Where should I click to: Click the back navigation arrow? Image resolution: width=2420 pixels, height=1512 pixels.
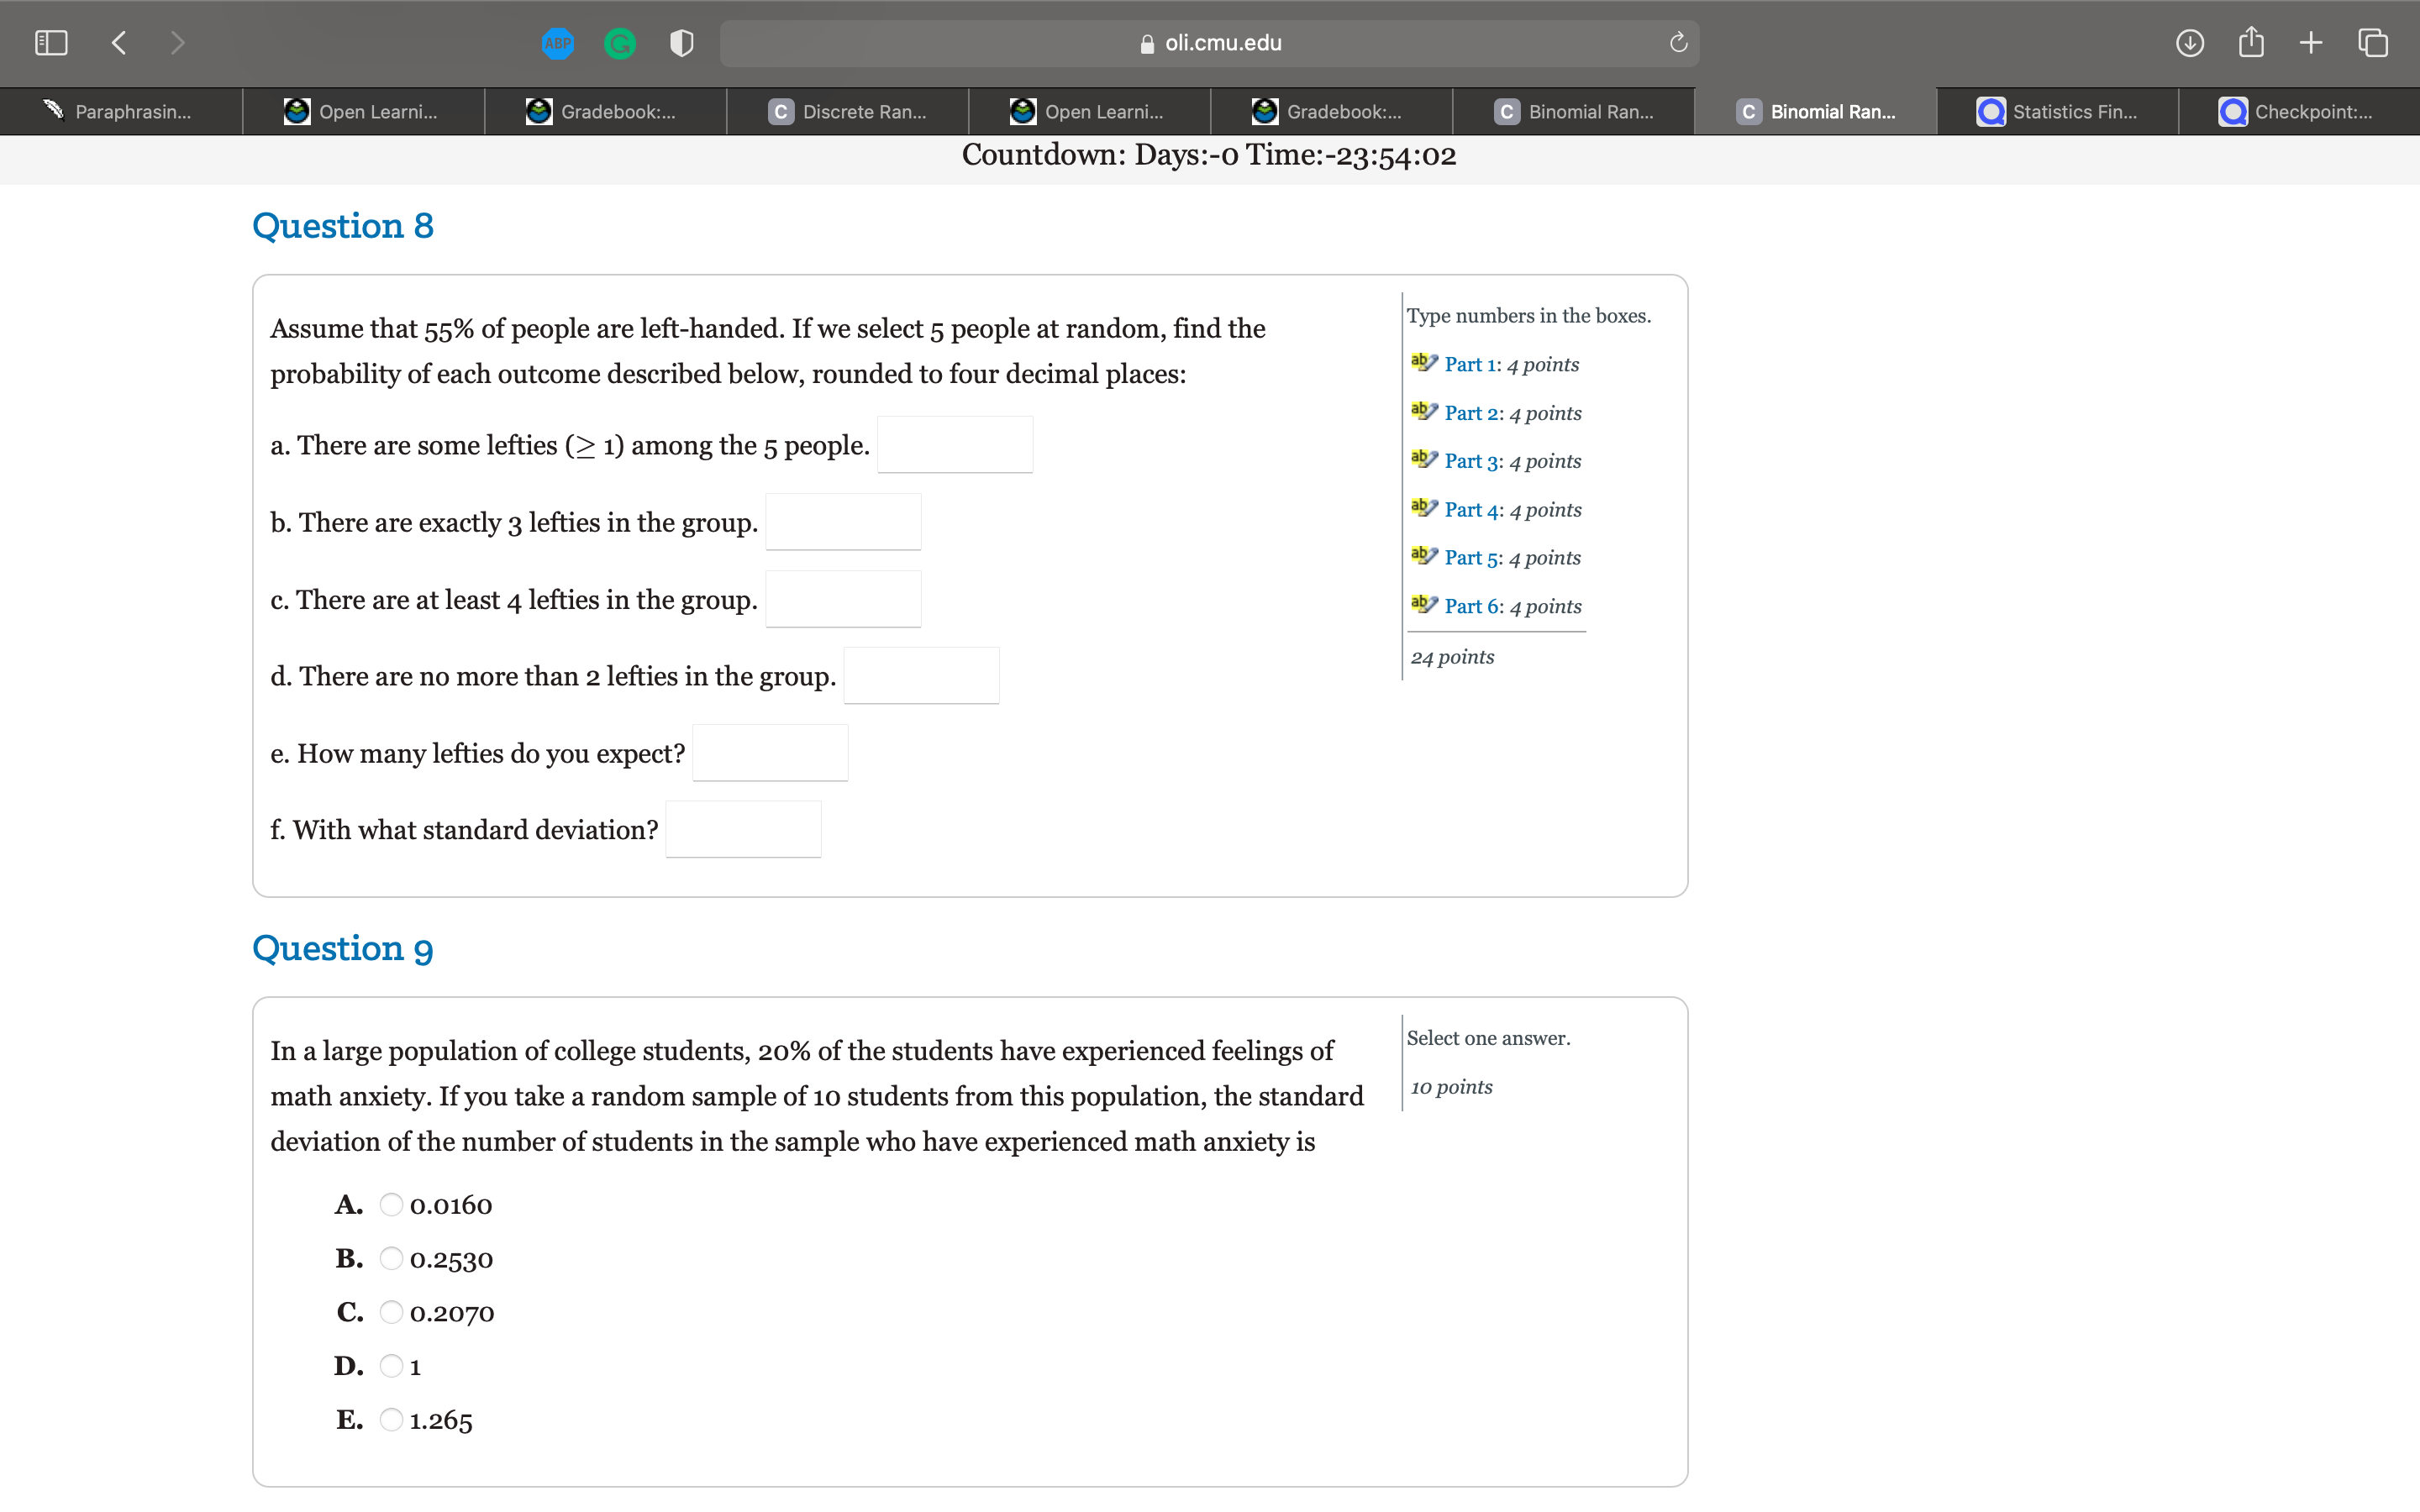pyautogui.click(x=118, y=42)
